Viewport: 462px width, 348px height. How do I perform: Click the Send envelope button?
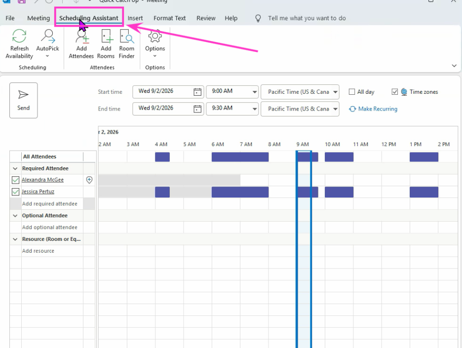[23, 100]
